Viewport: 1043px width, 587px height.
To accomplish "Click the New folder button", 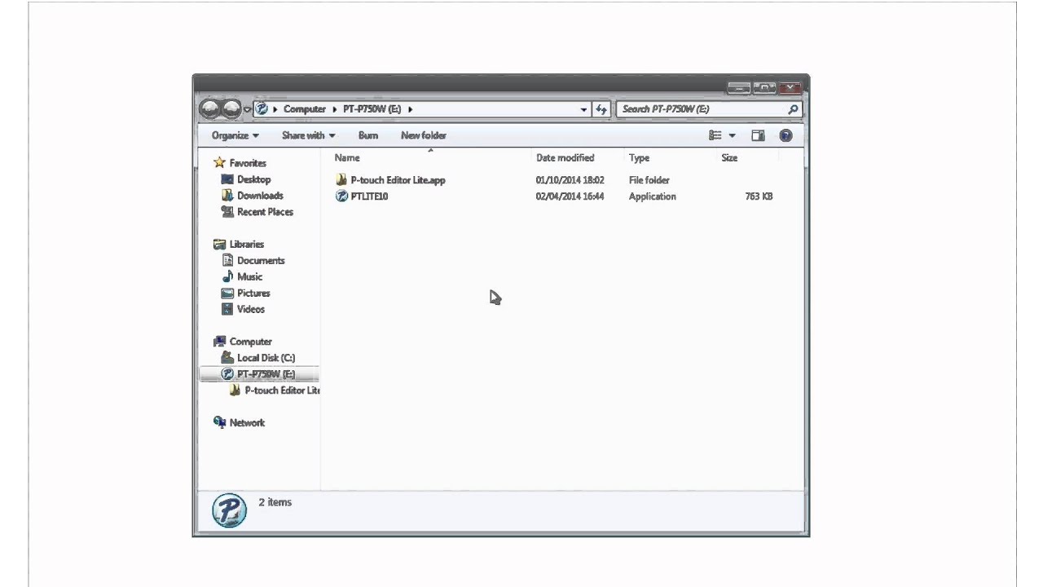I will click(424, 135).
